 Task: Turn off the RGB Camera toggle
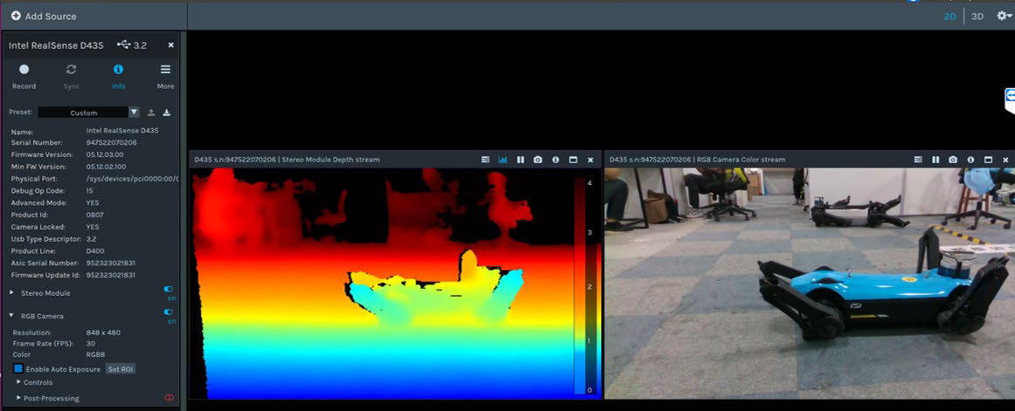(169, 312)
